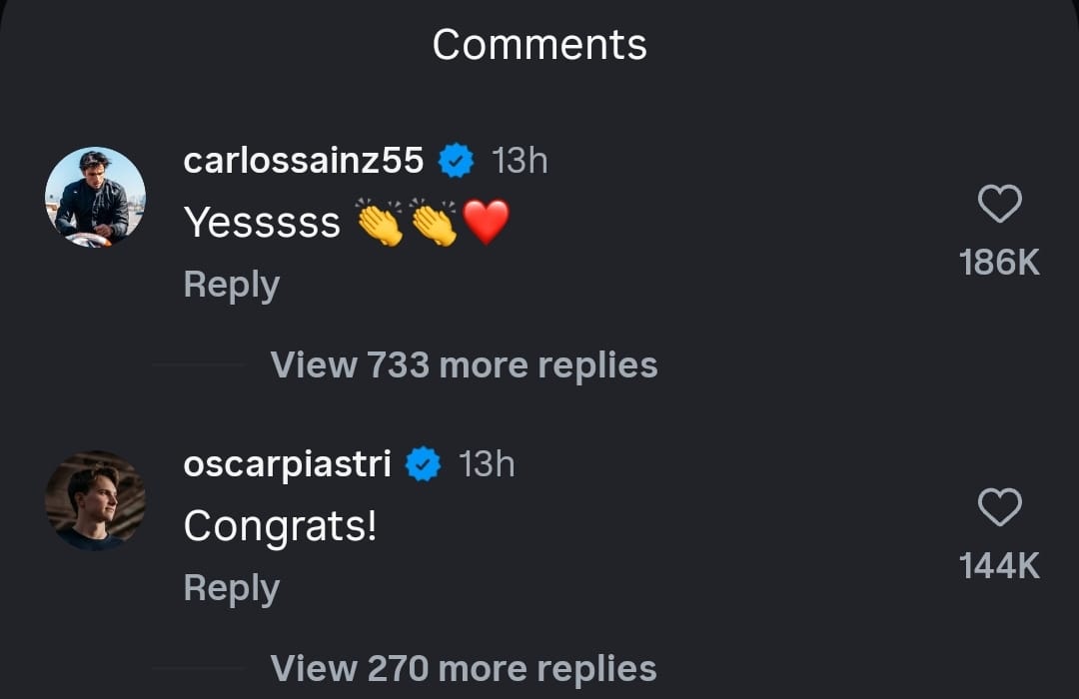
Task: Select the "Yesssss" comment text
Action: click(x=262, y=224)
